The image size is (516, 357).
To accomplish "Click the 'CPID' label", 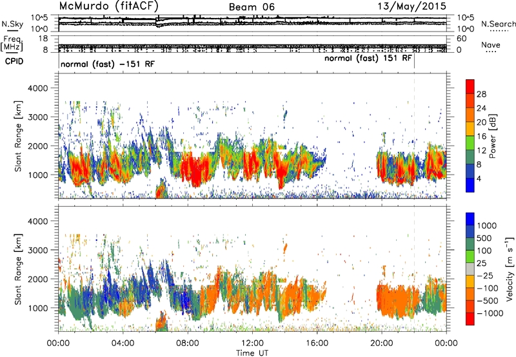I will [14, 61].
